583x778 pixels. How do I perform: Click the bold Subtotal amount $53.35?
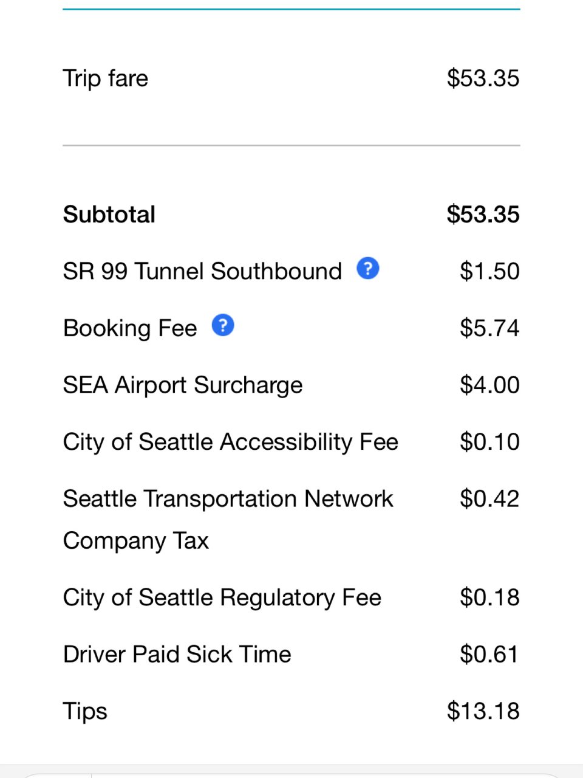point(483,215)
